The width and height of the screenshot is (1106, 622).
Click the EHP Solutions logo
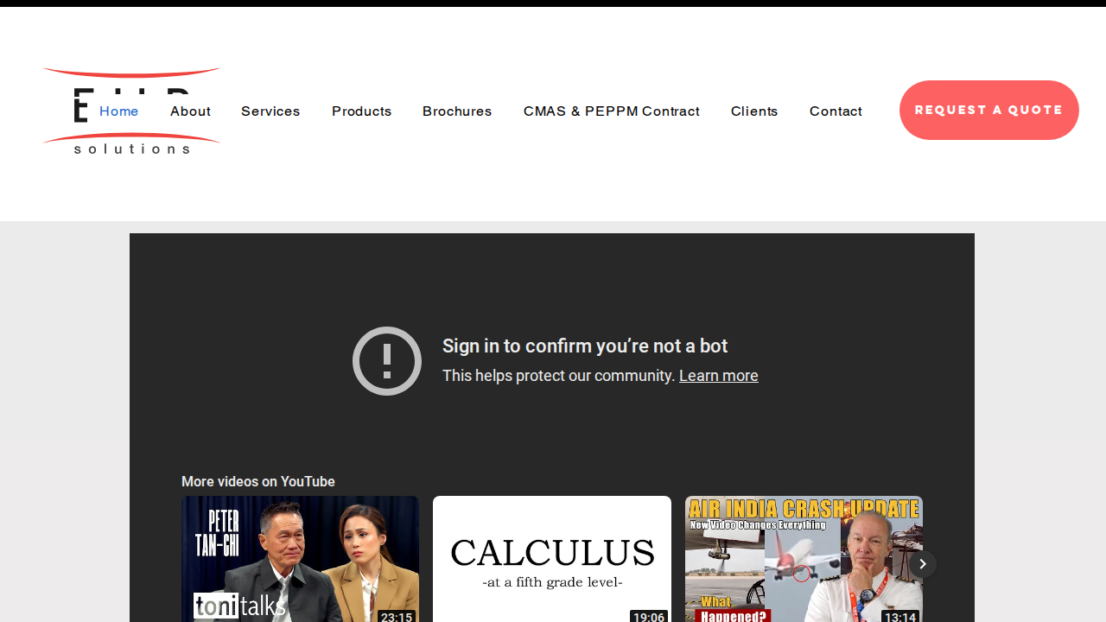[x=131, y=111]
